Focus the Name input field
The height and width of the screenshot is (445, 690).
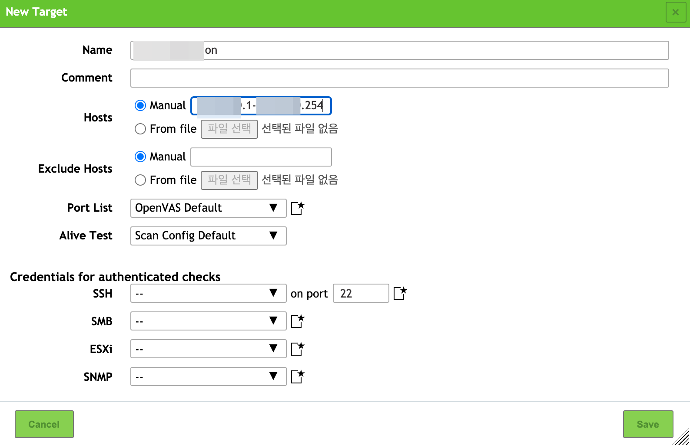click(400, 50)
